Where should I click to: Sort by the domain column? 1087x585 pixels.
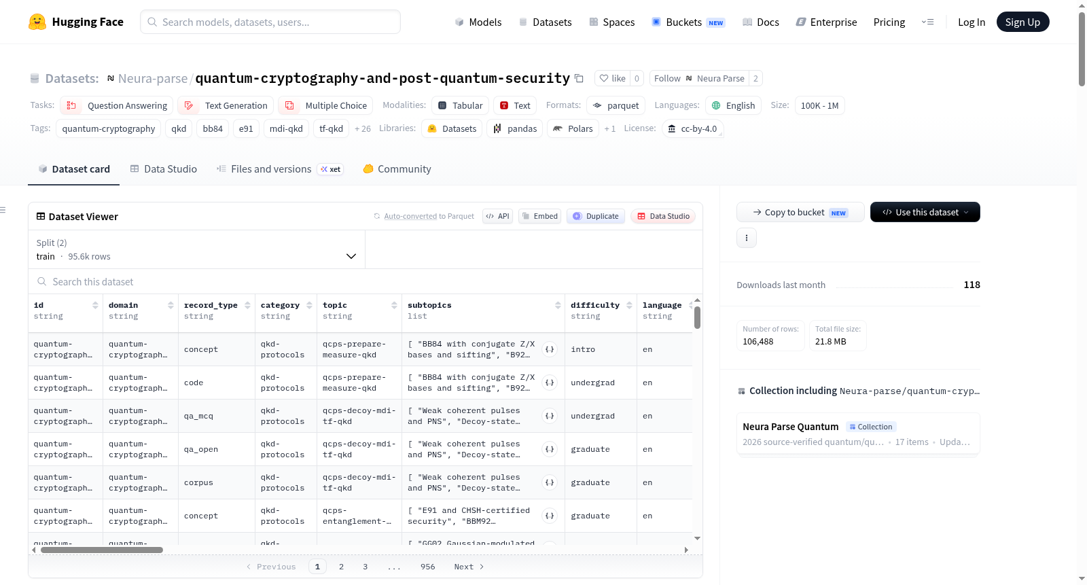[171, 306]
